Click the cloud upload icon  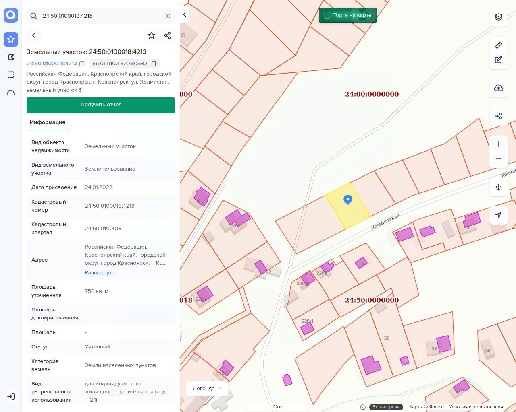tap(499, 88)
